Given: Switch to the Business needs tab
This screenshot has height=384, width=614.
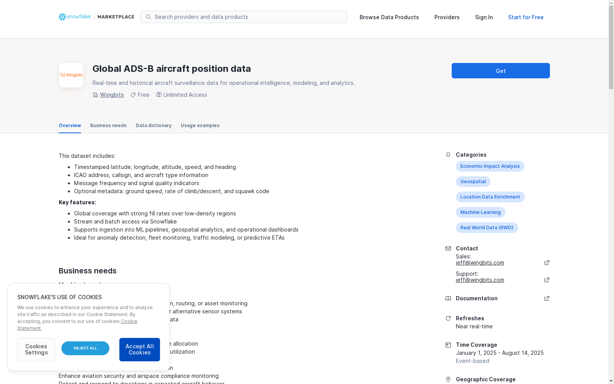Looking at the screenshot, I should point(108,126).
